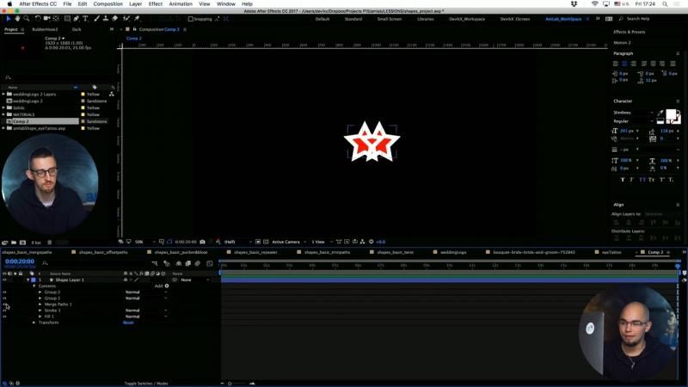Viewport: 688px width, 387px height.
Task: Select the Zoom magnifier tool
Action: tap(25, 18)
